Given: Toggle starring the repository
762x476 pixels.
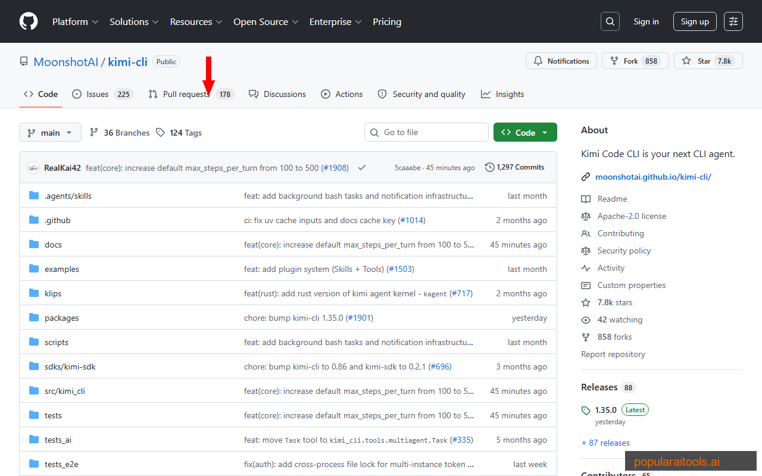Looking at the screenshot, I should tap(708, 60).
